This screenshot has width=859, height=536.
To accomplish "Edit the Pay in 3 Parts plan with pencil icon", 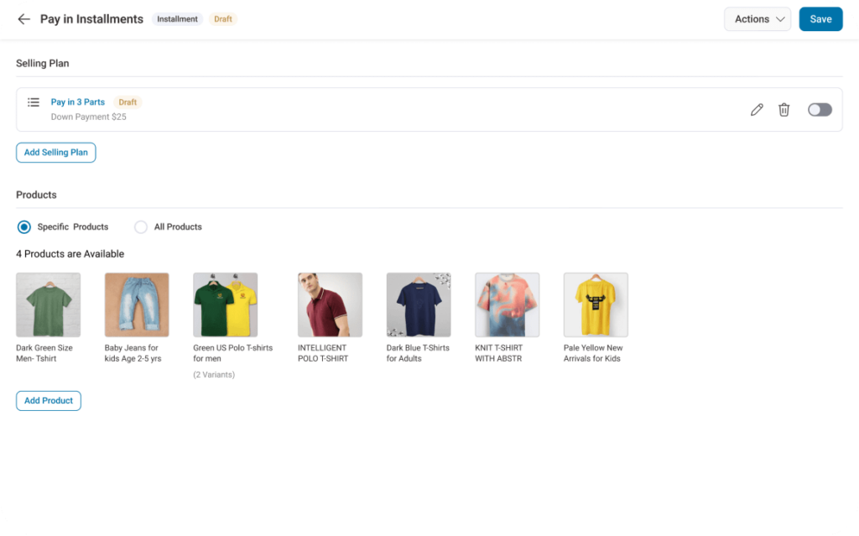I will (757, 109).
